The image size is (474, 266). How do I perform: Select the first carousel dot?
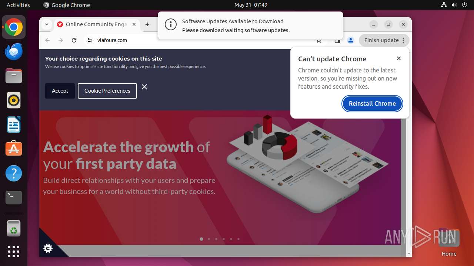(x=201, y=239)
